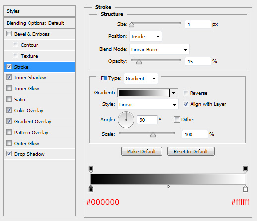Uncheck the Drop Shadow checkbox
This screenshot has height=221, width=257.
9,154
